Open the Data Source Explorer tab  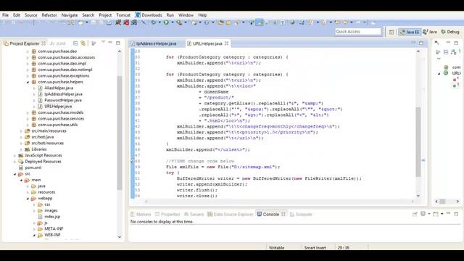click(x=231, y=215)
